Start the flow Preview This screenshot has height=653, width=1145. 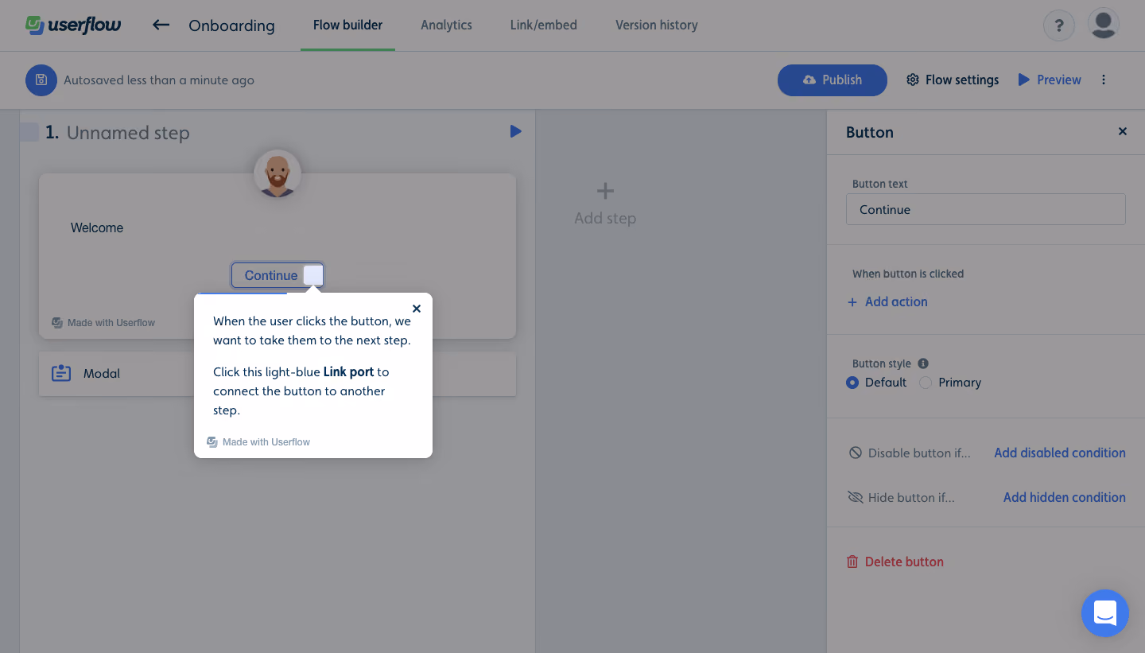(x=1050, y=80)
